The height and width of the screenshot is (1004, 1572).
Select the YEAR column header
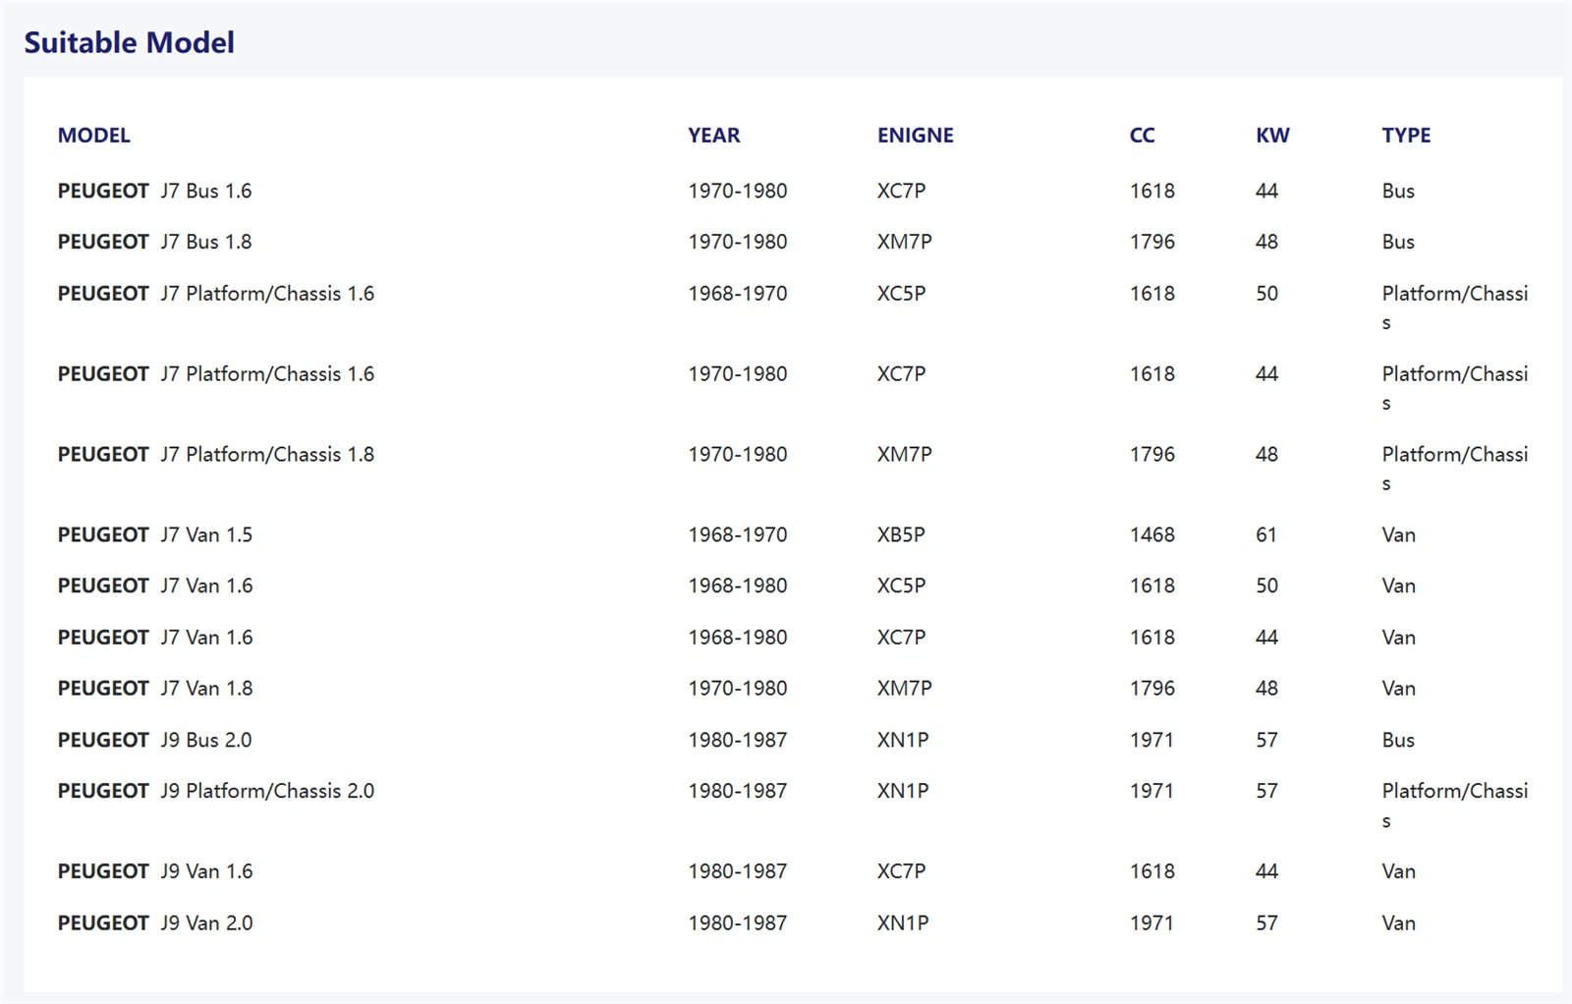point(714,136)
